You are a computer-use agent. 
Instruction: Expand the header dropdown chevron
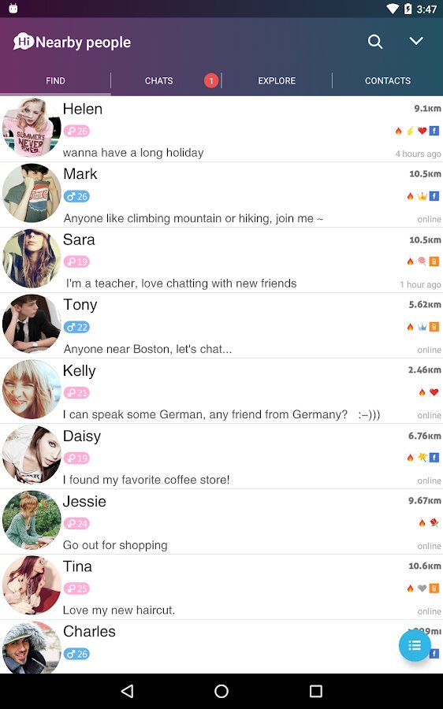[416, 41]
